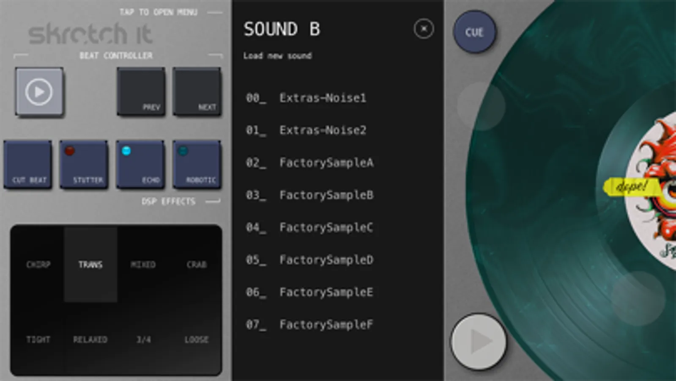Choose the RELAXED timing option
676x381 pixels.
point(90,340)
